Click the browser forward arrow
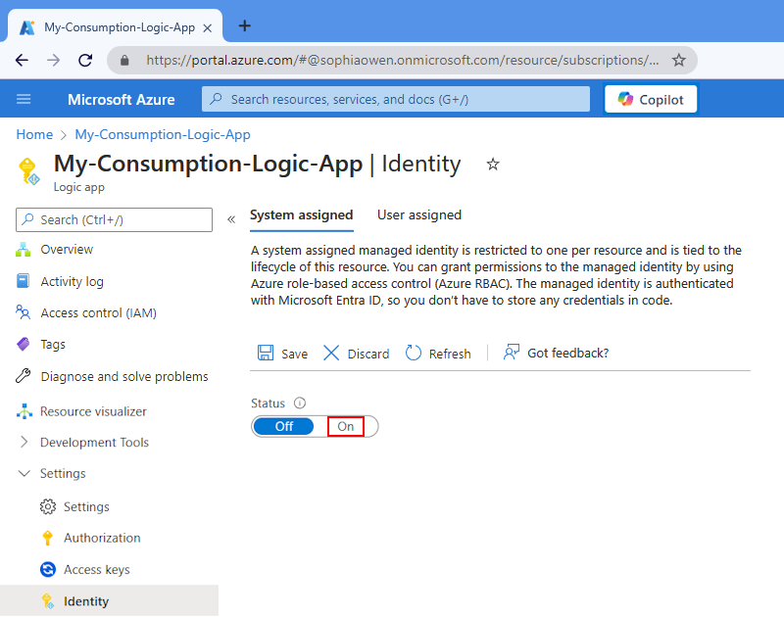The width and height of the screenshot is (784, 617). click(x=54, y=61)
